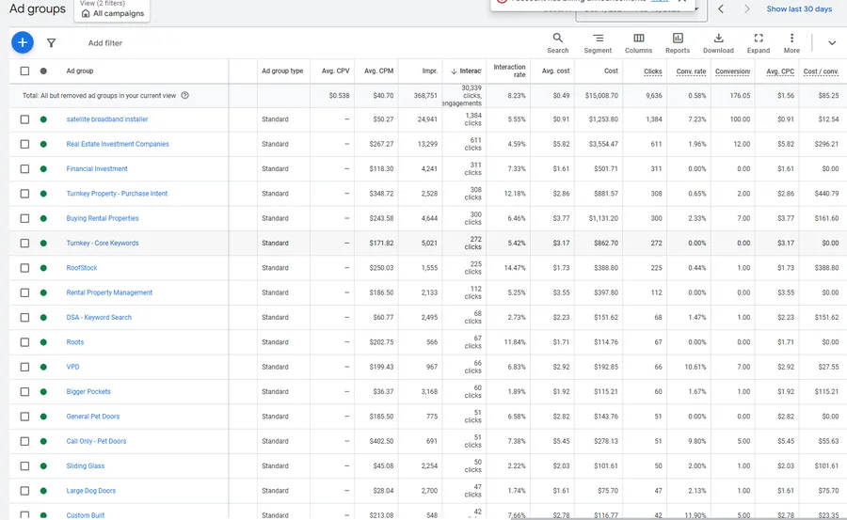Click the 14.47% interaction rate cell
The width and height of the screenshot is (847, 520).
pos(515,268)
